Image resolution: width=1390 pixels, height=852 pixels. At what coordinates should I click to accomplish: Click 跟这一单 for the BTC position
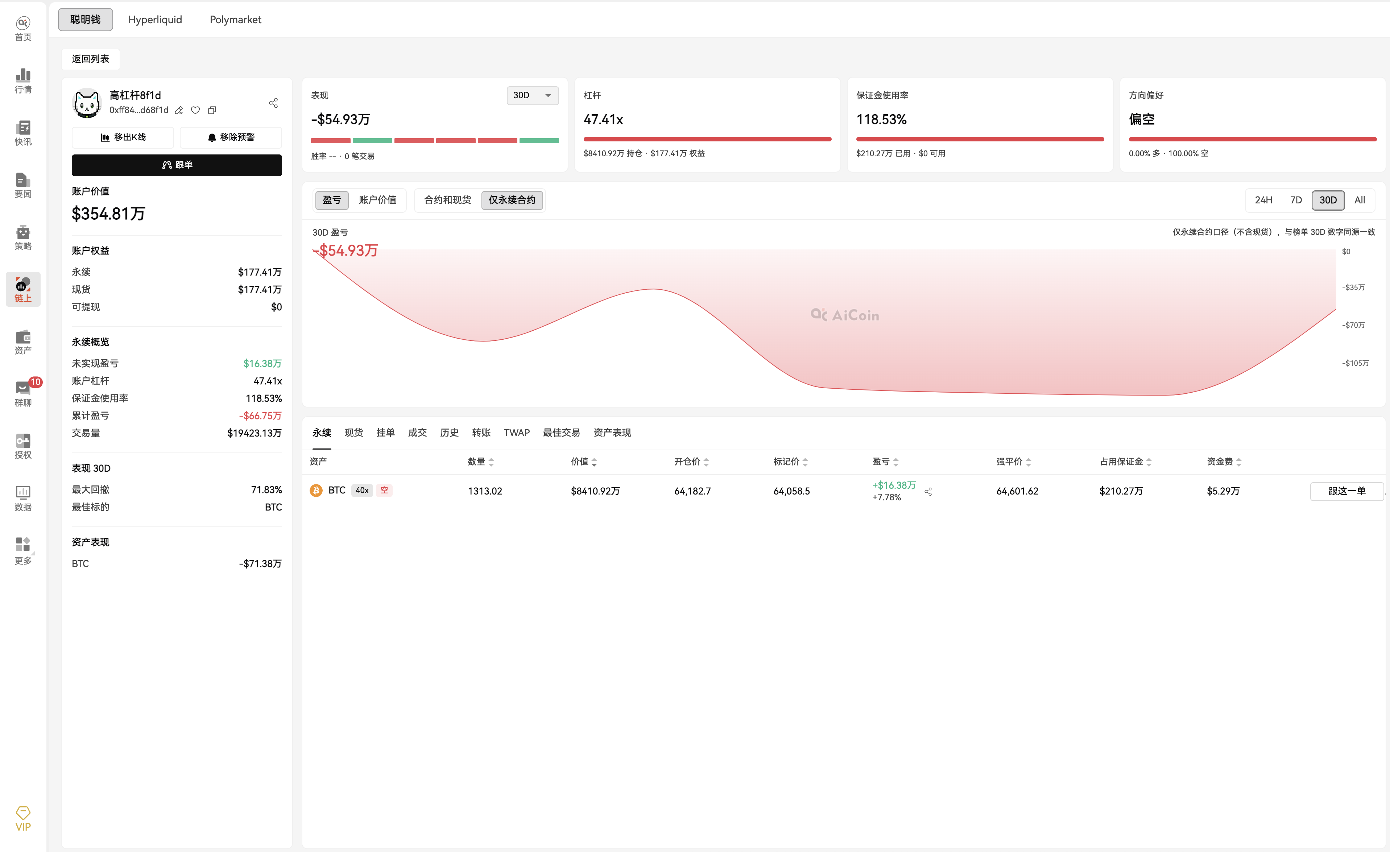point(1346,491)
